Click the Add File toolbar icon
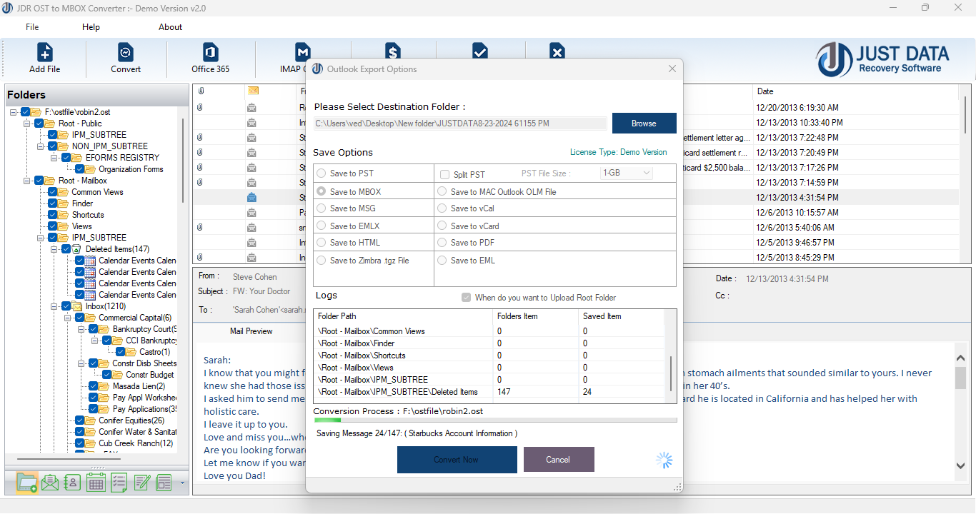The height and width of the screenshot is (514, 976). (x=45, y=53)
